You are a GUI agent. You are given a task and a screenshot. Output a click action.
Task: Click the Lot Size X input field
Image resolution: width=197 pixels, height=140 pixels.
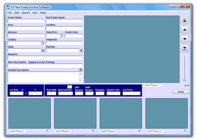click(x=16, y=94)
